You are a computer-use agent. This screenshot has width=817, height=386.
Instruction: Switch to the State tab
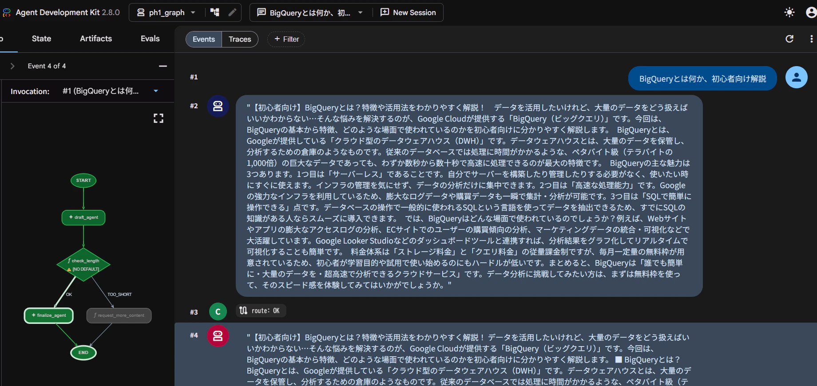click(41, 39)
